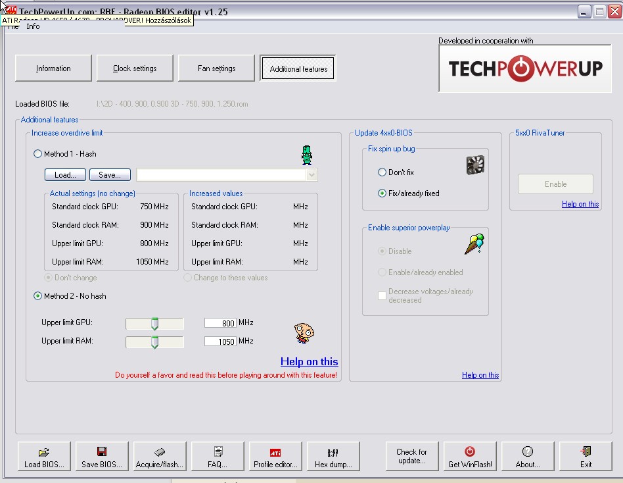Click the ice cream cone powerplay icon
This screenshot has height=483, width=623.
coord(474,244)
